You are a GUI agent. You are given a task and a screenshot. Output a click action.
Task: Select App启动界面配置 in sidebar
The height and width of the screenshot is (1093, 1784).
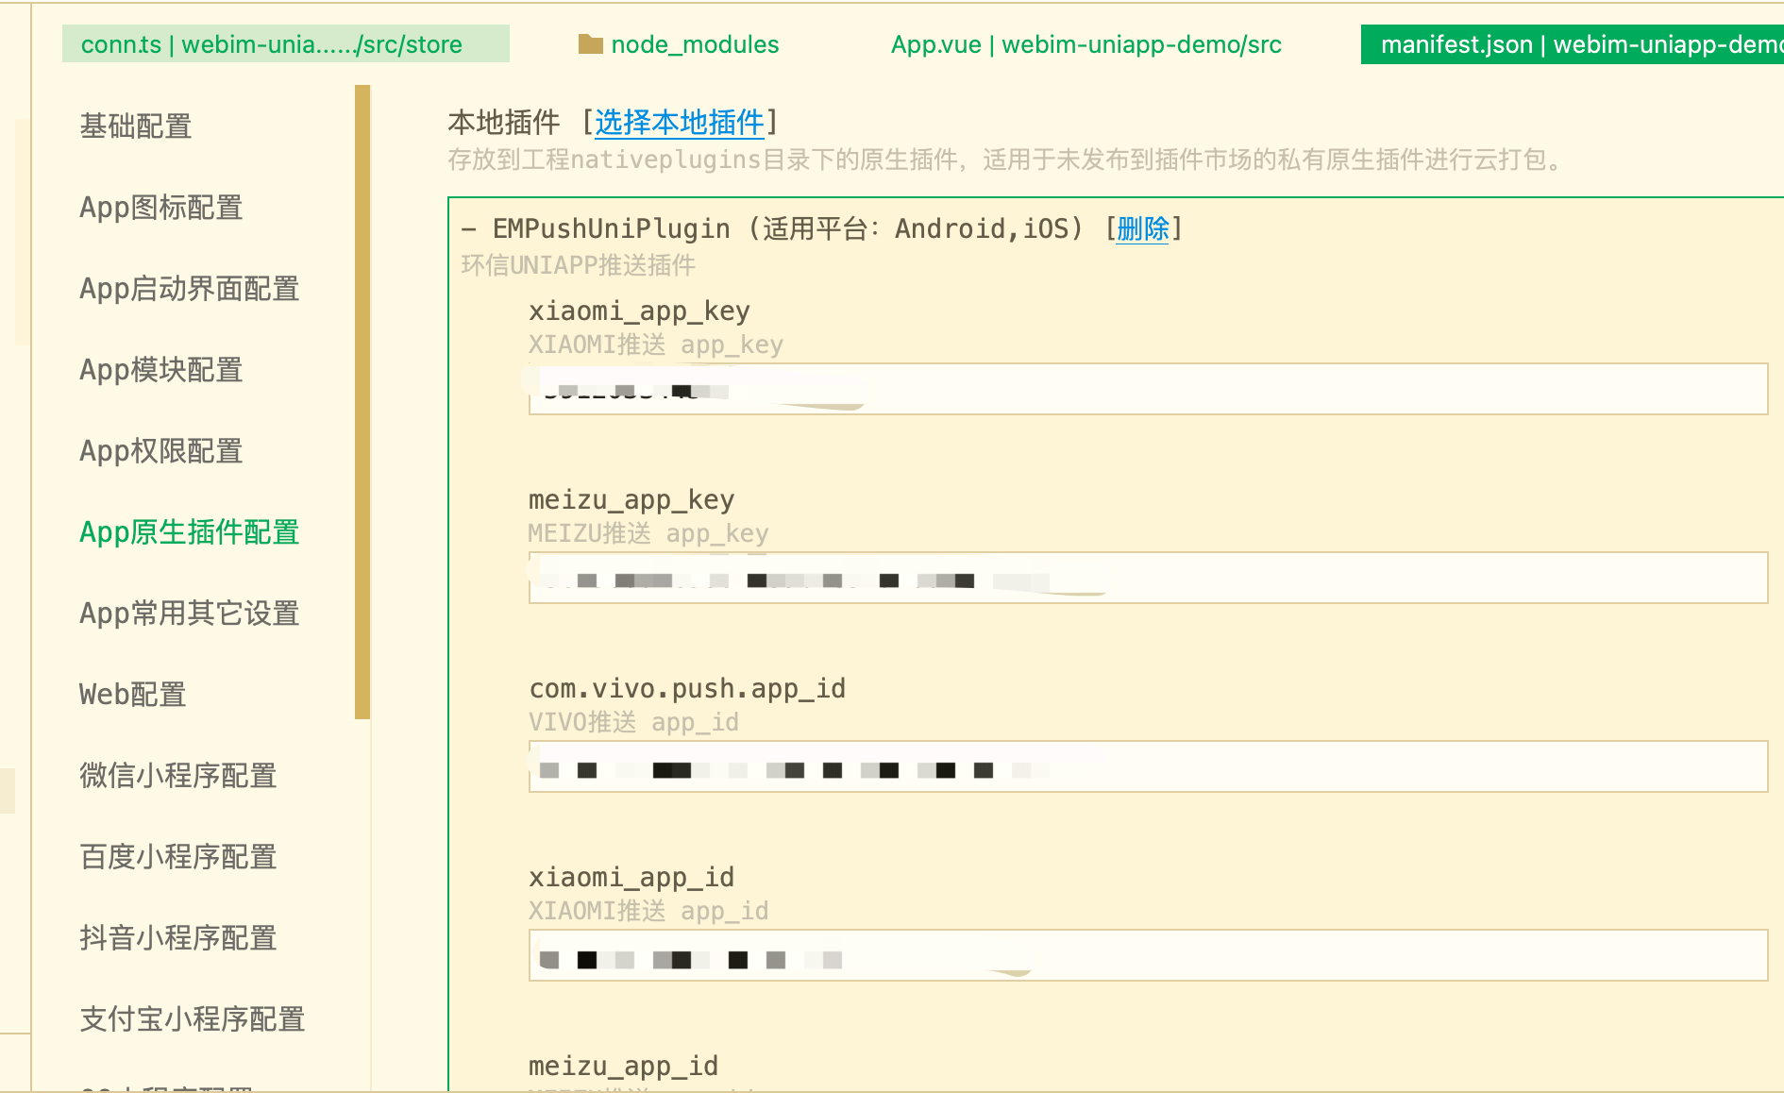[x=189, y=289]
